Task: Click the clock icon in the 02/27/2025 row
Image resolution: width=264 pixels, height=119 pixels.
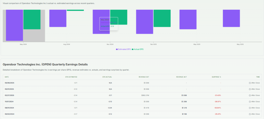Action: point(250,95)
